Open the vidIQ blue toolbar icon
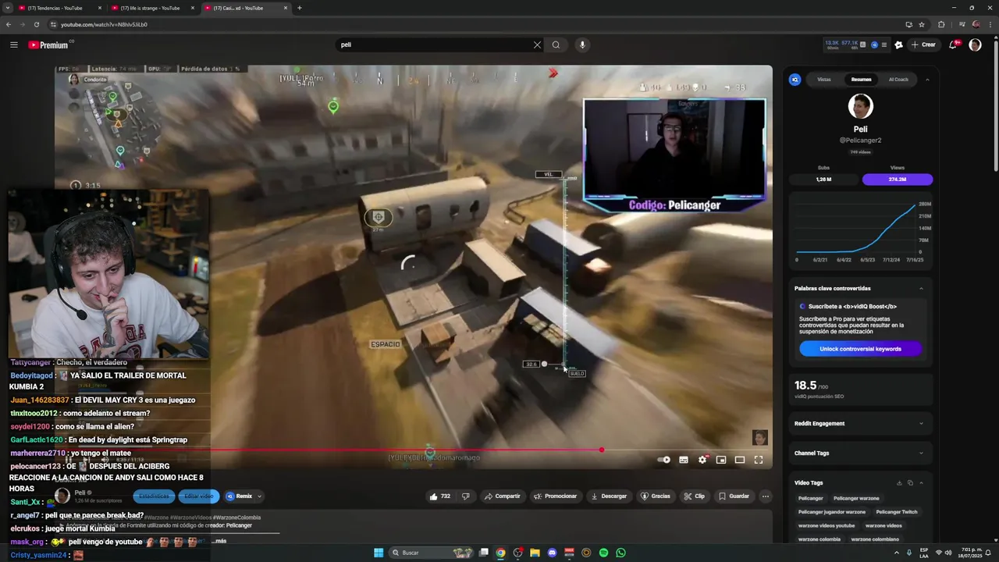This screenshot has width=999, height=562. coord(874,44)
